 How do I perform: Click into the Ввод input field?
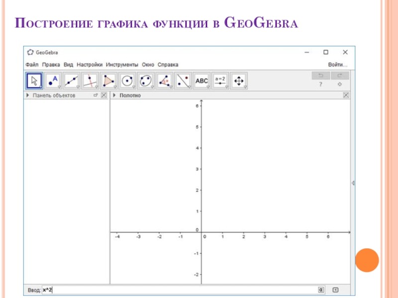pyautogui.click(x=179, y=290)
